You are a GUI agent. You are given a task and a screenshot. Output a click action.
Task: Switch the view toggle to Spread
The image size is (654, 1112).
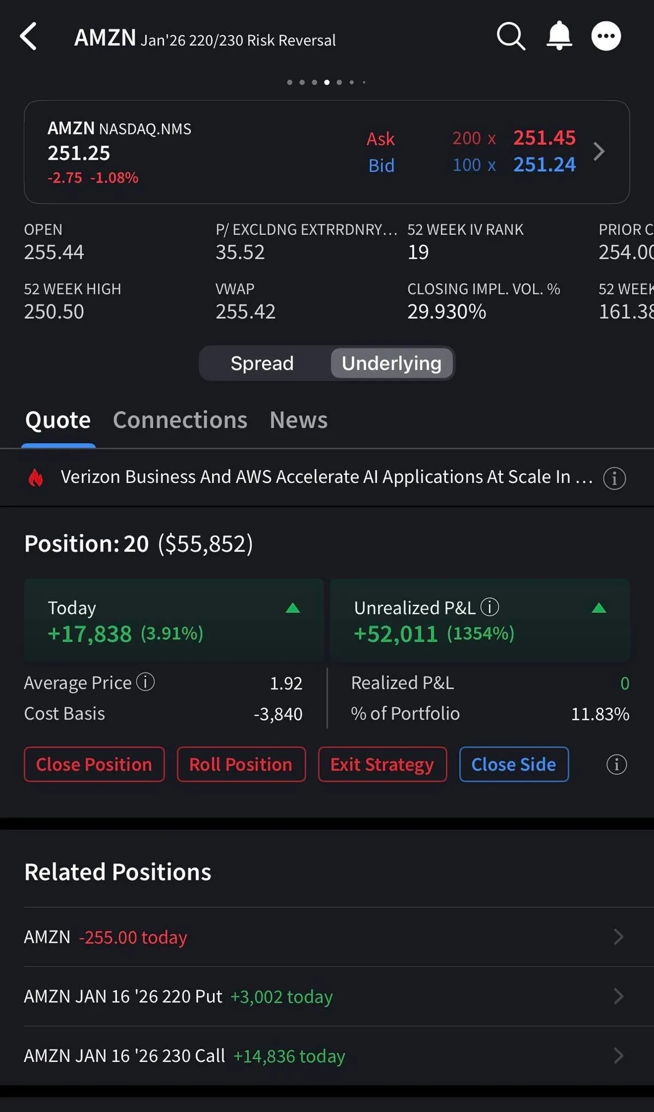[x=262, y=363]
